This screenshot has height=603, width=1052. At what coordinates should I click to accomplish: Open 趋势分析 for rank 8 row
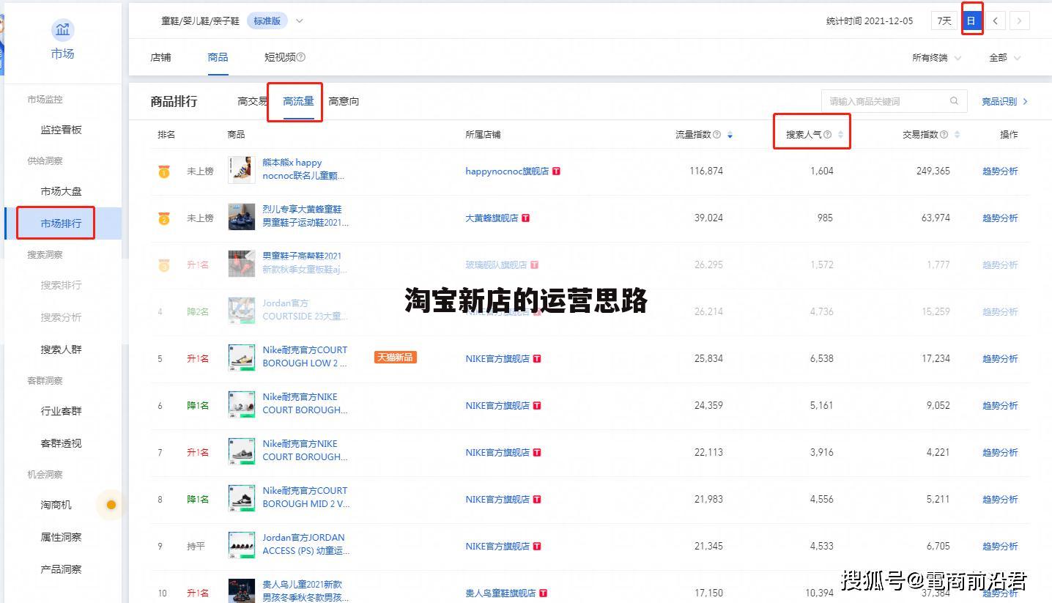pos(1000,499)
